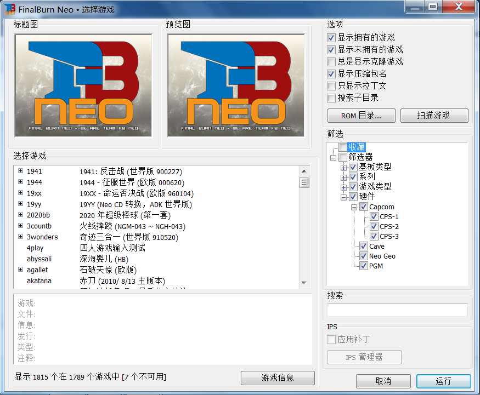Collapse the 硬件 tree node

click(343, 197)
